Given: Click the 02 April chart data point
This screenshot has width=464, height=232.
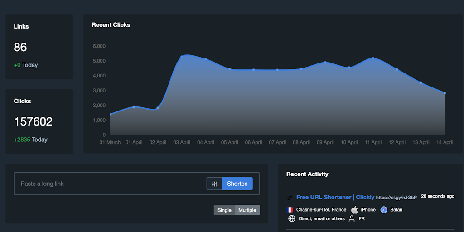Looking at the screenshot, I should coord(158,108).
